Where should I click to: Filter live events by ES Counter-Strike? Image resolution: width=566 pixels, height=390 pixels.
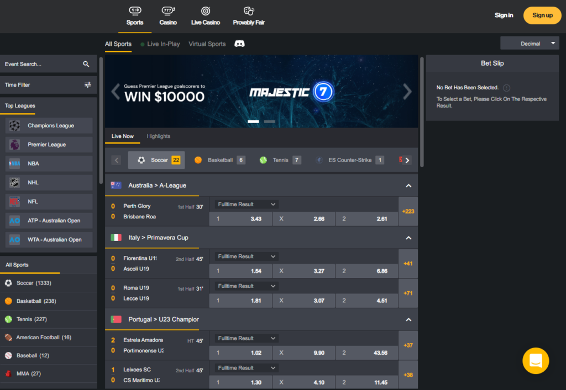tap(349, 160)
